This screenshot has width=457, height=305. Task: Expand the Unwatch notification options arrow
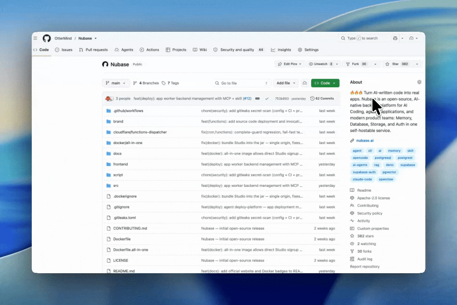tap(337, 64)
